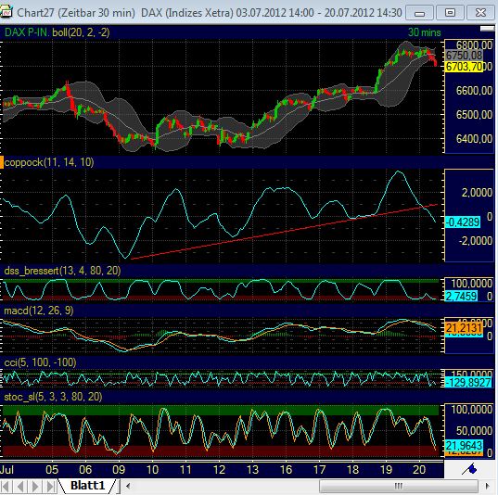Maximize the Chart27 window
Image resolution: width=498 pixels, height=495 pixels.
click(450, 13)
